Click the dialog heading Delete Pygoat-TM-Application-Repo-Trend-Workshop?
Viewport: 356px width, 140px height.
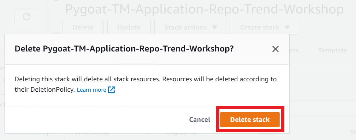[x=124, y=49]
